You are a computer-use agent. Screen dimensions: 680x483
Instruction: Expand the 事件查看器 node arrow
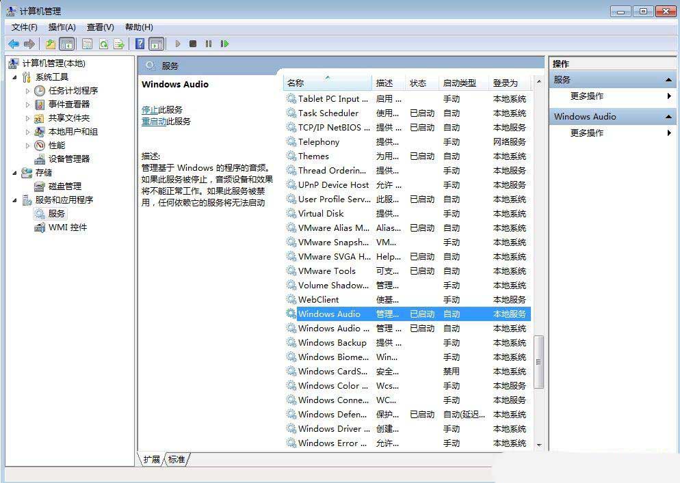(27, 105)
